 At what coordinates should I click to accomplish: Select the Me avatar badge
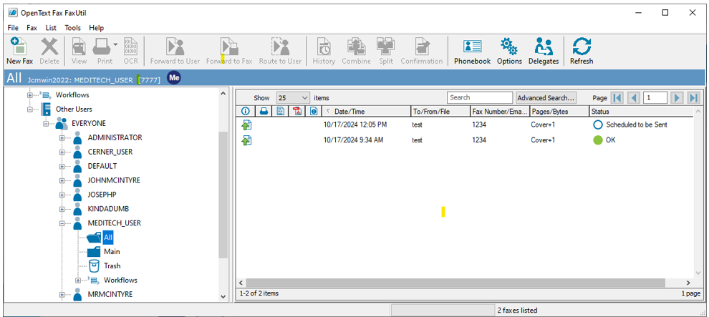pos(174,78)
